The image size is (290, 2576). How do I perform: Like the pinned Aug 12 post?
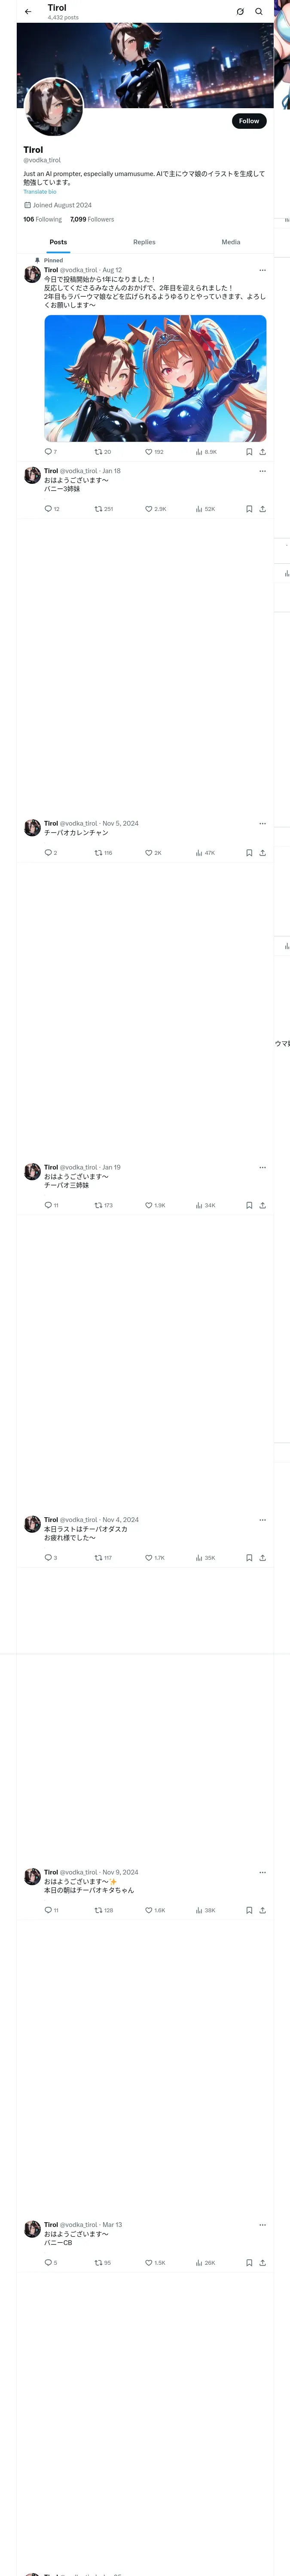pyautogui.click(x=149, y=452)
